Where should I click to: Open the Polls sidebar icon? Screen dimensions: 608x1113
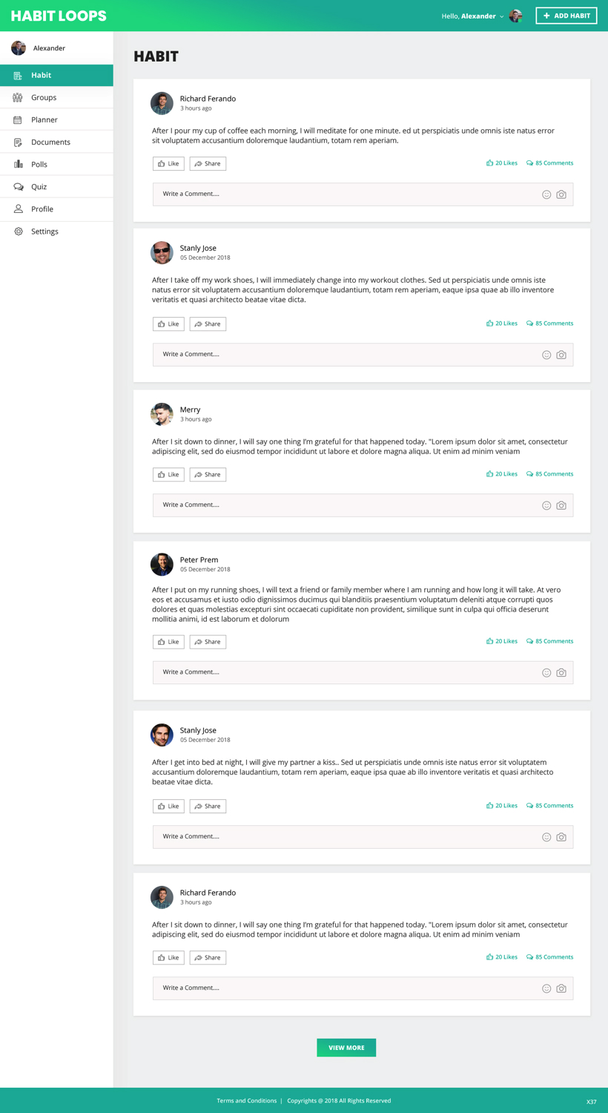coord(19,164)
